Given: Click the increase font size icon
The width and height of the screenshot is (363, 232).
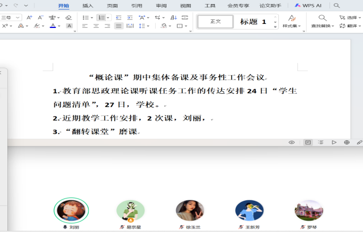Looking at the screenshot, I should click(30, 18).
